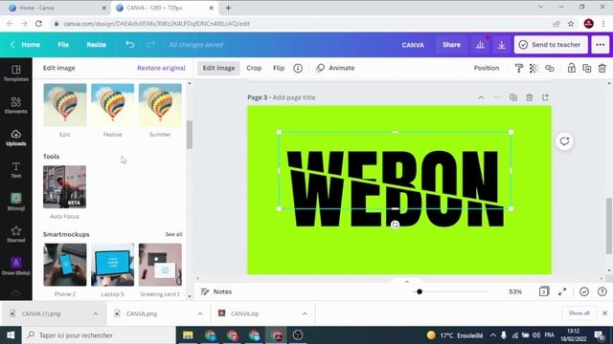The image size is (613, 344).
Task: Click the transparency checkerboard icon
Action: (534, 68)
